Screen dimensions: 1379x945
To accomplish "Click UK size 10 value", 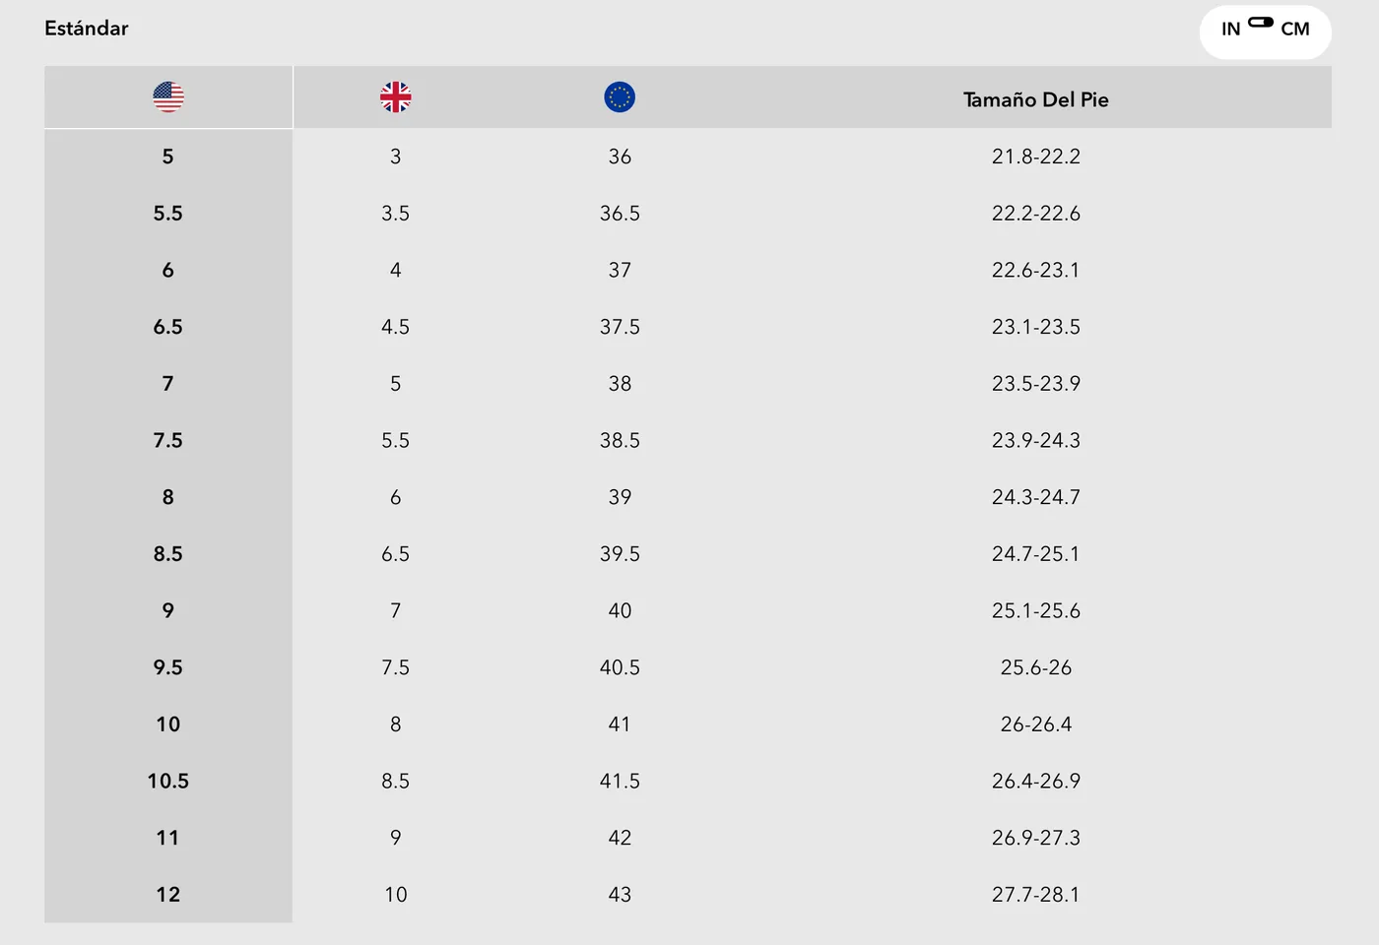I will coord(396,895).
